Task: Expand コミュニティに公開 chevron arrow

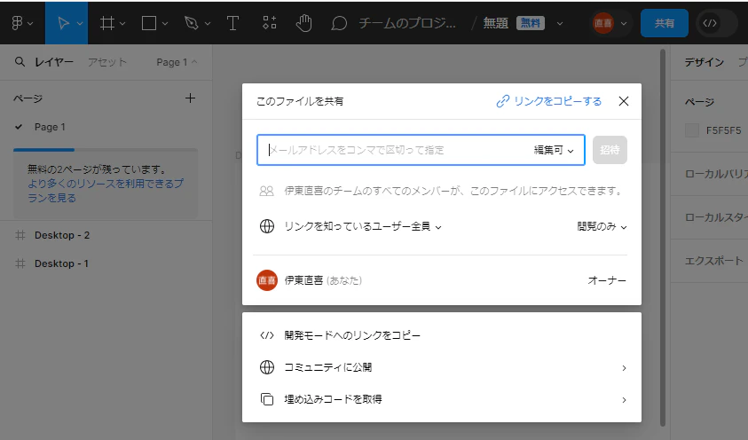Action: tap(624, 368)
